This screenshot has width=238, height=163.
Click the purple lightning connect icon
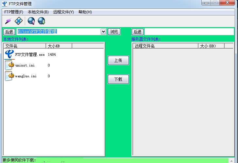8,21
